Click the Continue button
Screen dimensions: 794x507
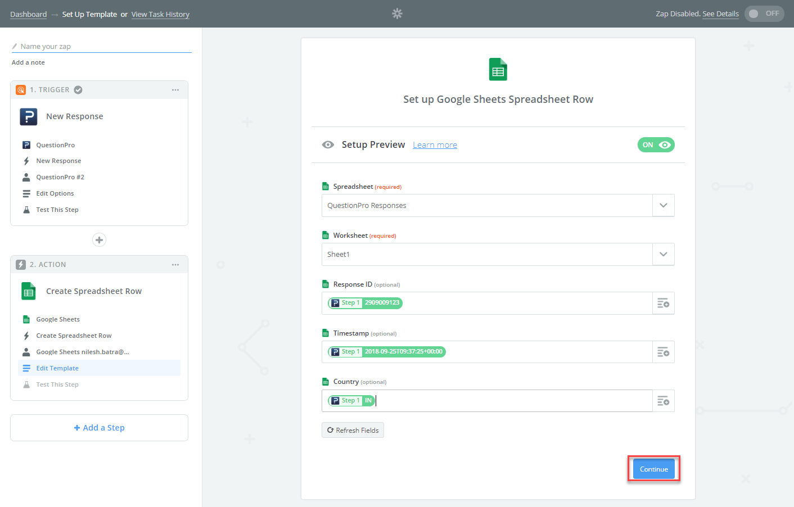pyautogui.click(x=653, y=469)
